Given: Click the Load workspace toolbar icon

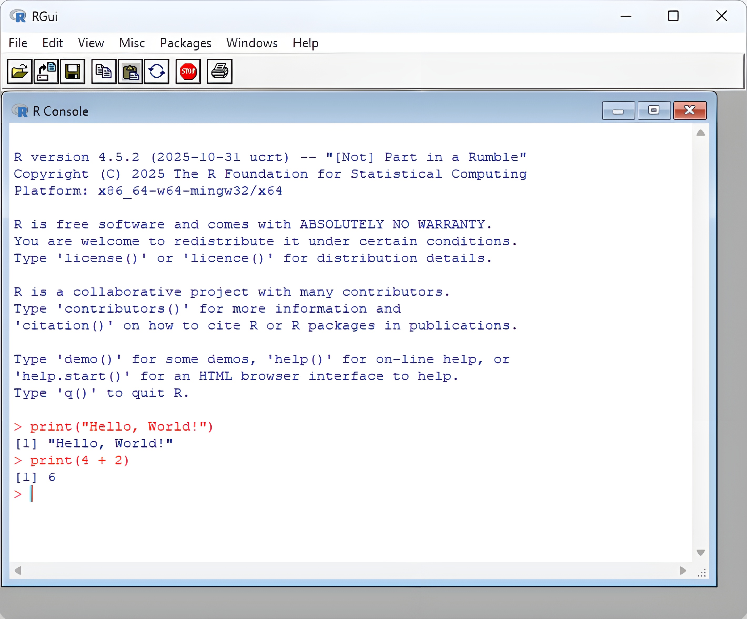Looking at the screenshot, I should [x=46, y=72].
